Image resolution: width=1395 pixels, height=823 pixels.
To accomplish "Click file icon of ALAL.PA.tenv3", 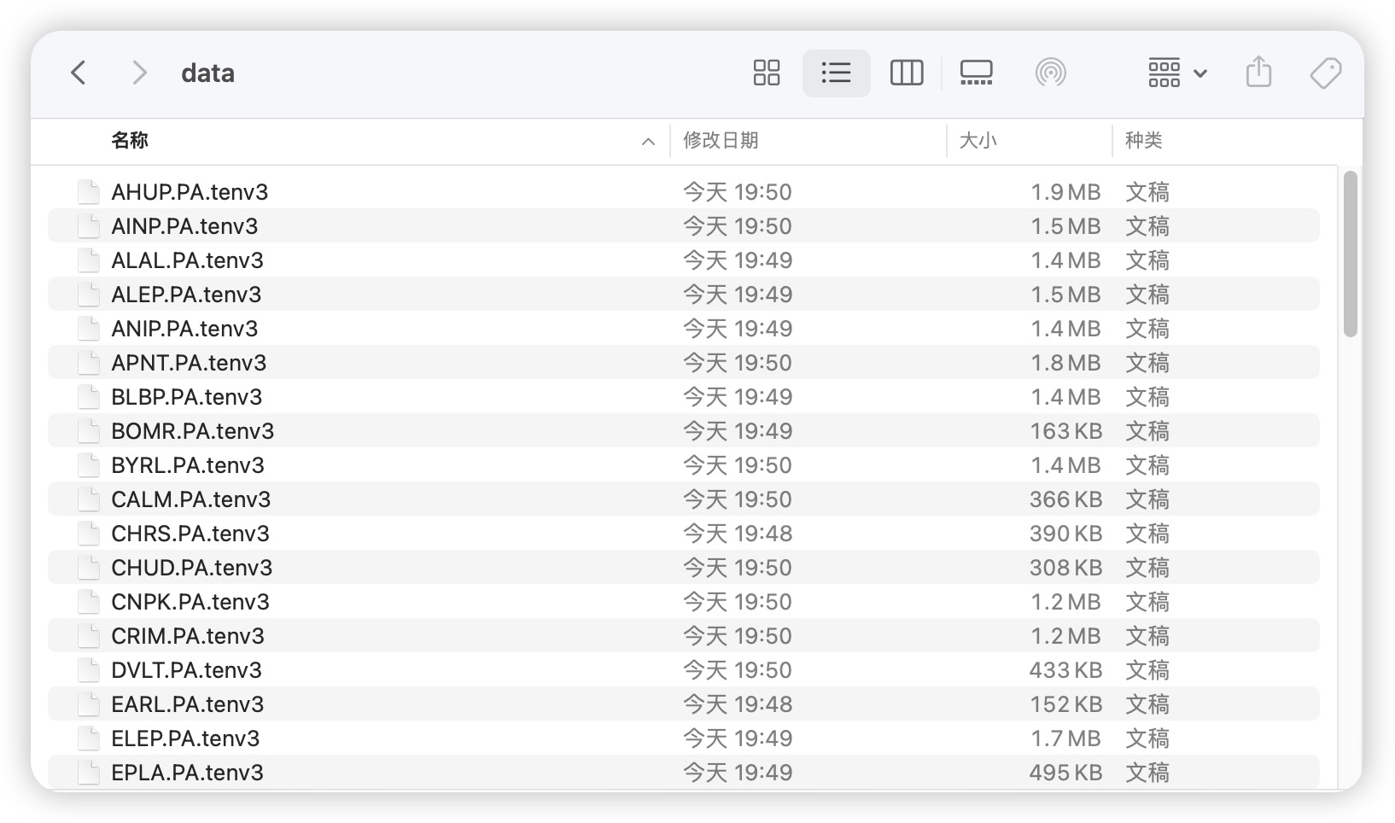I will click(89, 260).
